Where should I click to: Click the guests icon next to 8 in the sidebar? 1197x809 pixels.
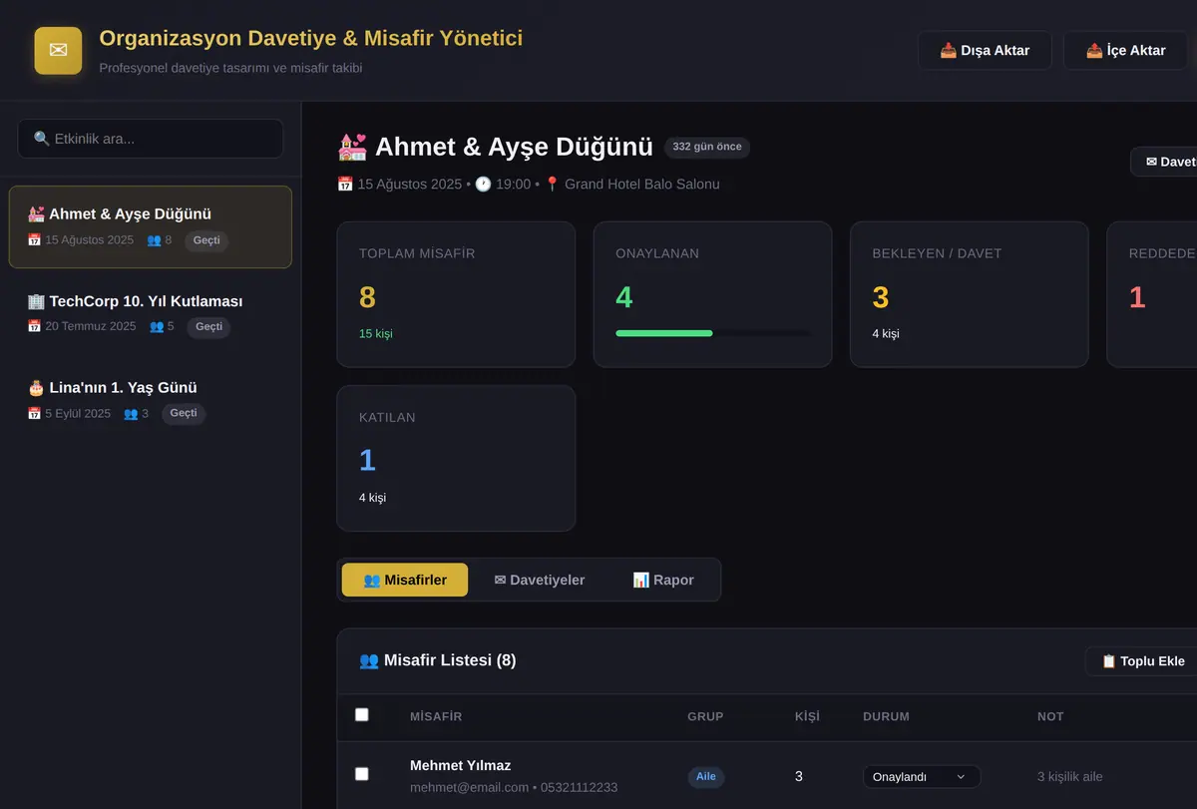(154, 239)
